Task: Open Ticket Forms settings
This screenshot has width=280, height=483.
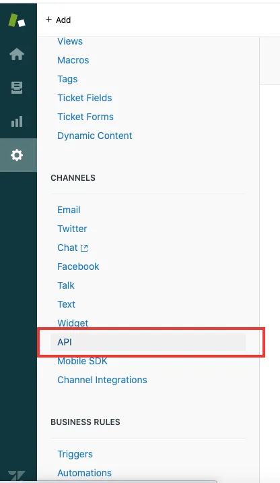Action: point(85,117)
